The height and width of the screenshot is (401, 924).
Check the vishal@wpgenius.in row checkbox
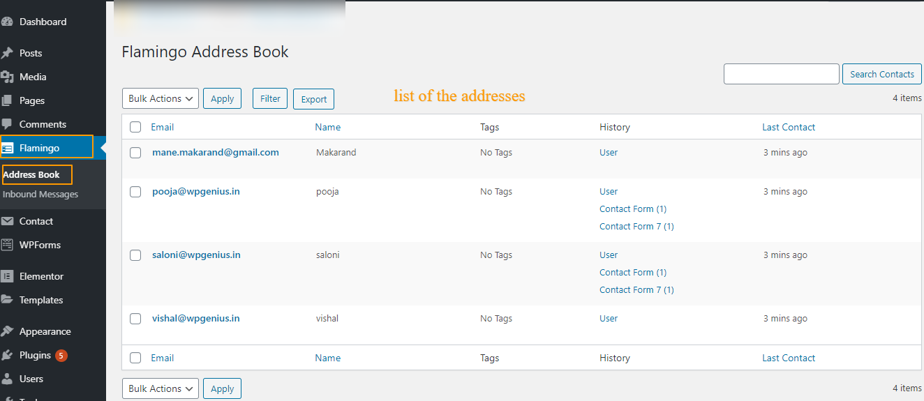coord(135,319)
